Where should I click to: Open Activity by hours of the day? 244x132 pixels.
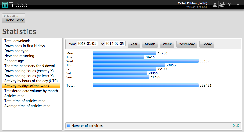[x=31, y=81]
